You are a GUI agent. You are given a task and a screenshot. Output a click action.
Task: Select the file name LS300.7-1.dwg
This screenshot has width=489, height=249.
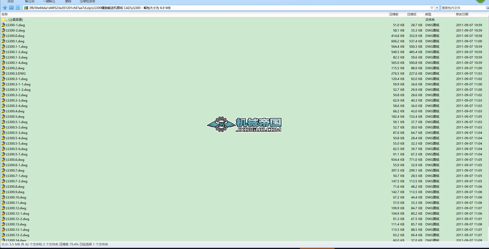point(17,176)
